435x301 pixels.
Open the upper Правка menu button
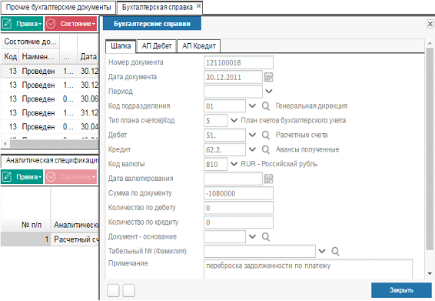coord(22,24)
